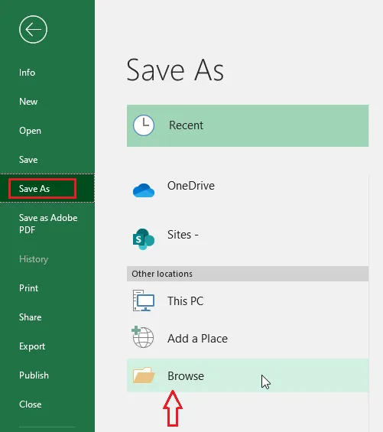Screen dimensions: 383x432
Task: Click the Browse label
Action: point(186,376)
